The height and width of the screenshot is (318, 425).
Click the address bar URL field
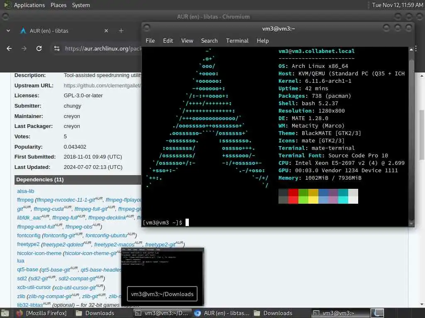pyautogui.click(x=103, y=48)
